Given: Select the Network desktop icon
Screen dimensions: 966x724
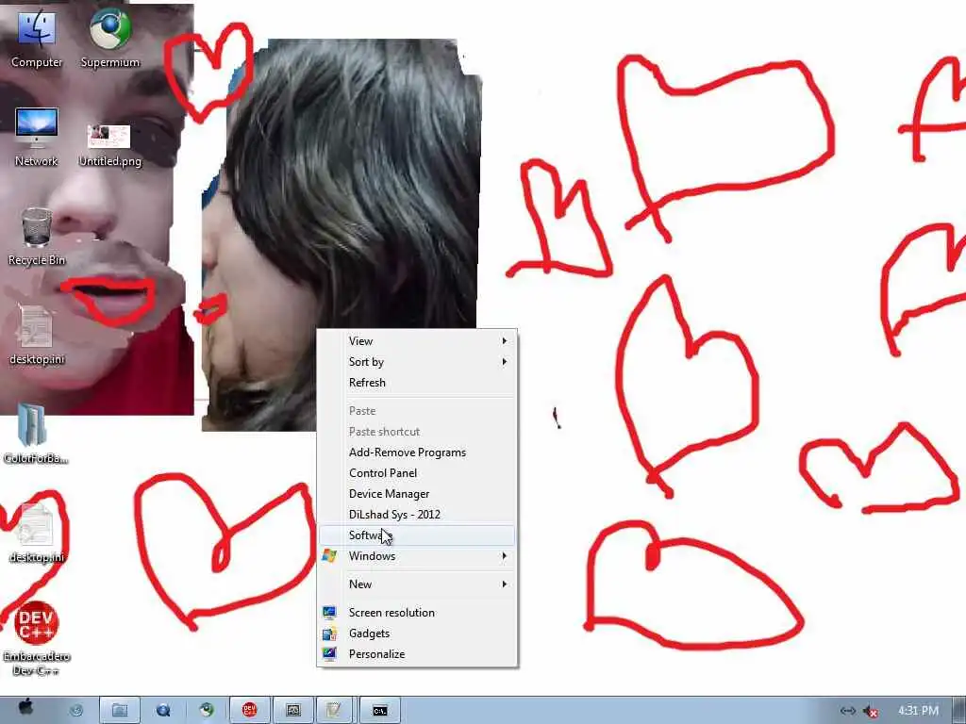Looking at the screenshot, I should click(x=37, y=137).
